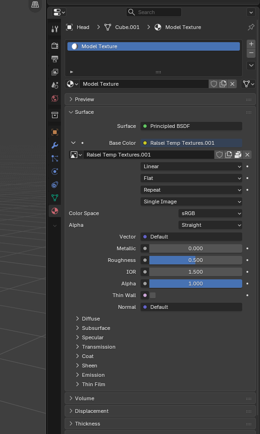Open the material link mode dropdown
This screenshot has width=260, height=434.
tap(248, 84)
